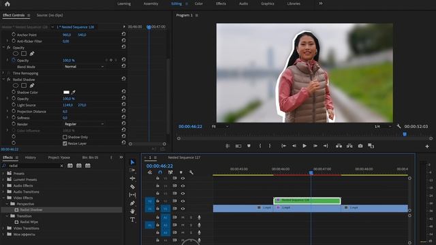Switch to Color workspace
Viewport: 436px width, 245px height.
(x=198, y=3)
